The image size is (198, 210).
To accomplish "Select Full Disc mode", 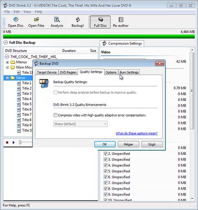I will (100, 22).
